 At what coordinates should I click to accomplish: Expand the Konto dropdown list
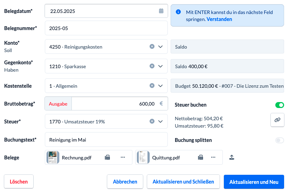pyautogui.click(x=161, y=46)
